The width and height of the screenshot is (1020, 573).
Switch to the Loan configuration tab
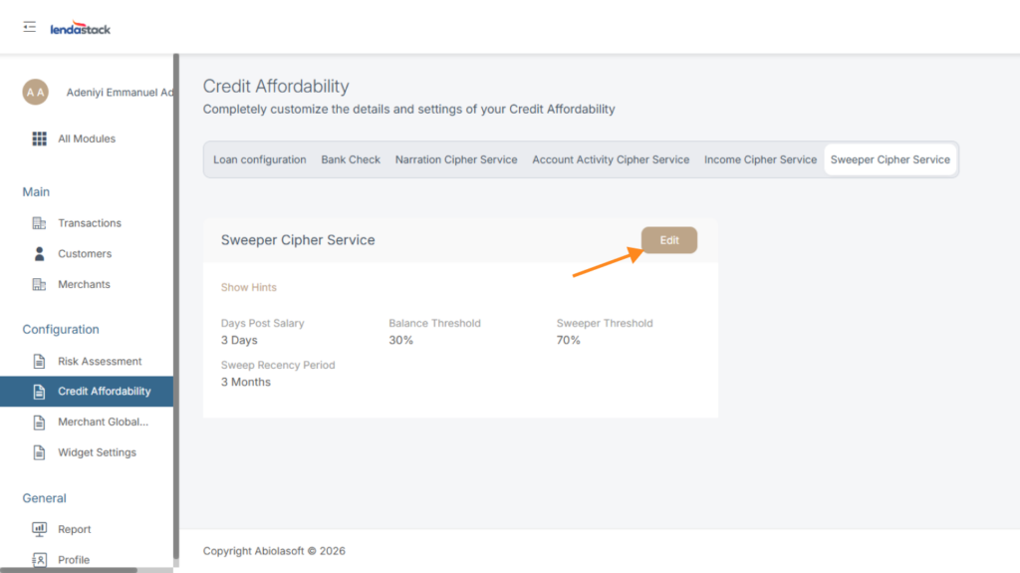click(x=260, y=159)
